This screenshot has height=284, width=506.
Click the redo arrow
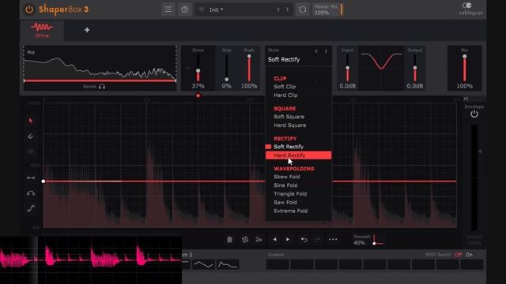point(318,240)
